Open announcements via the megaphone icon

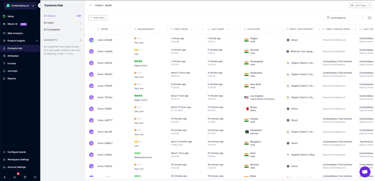[x=15, y=177]
